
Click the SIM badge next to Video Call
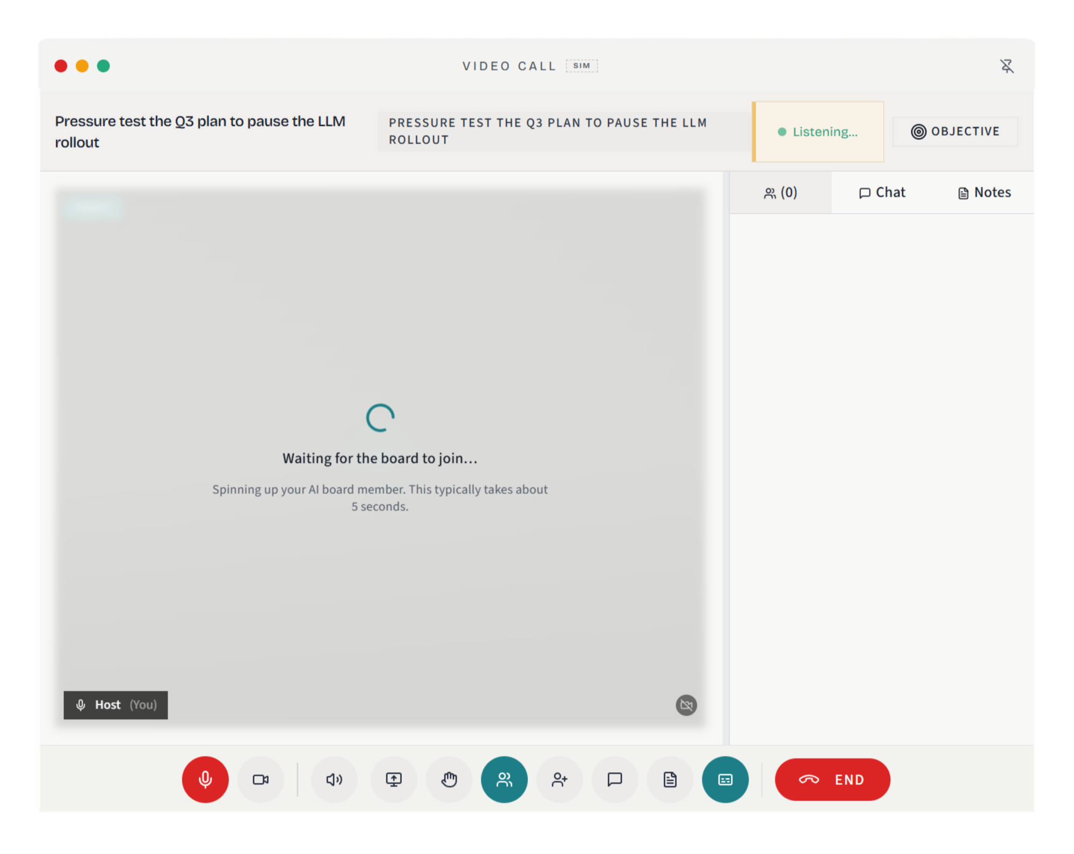click(x=582, y=65)
